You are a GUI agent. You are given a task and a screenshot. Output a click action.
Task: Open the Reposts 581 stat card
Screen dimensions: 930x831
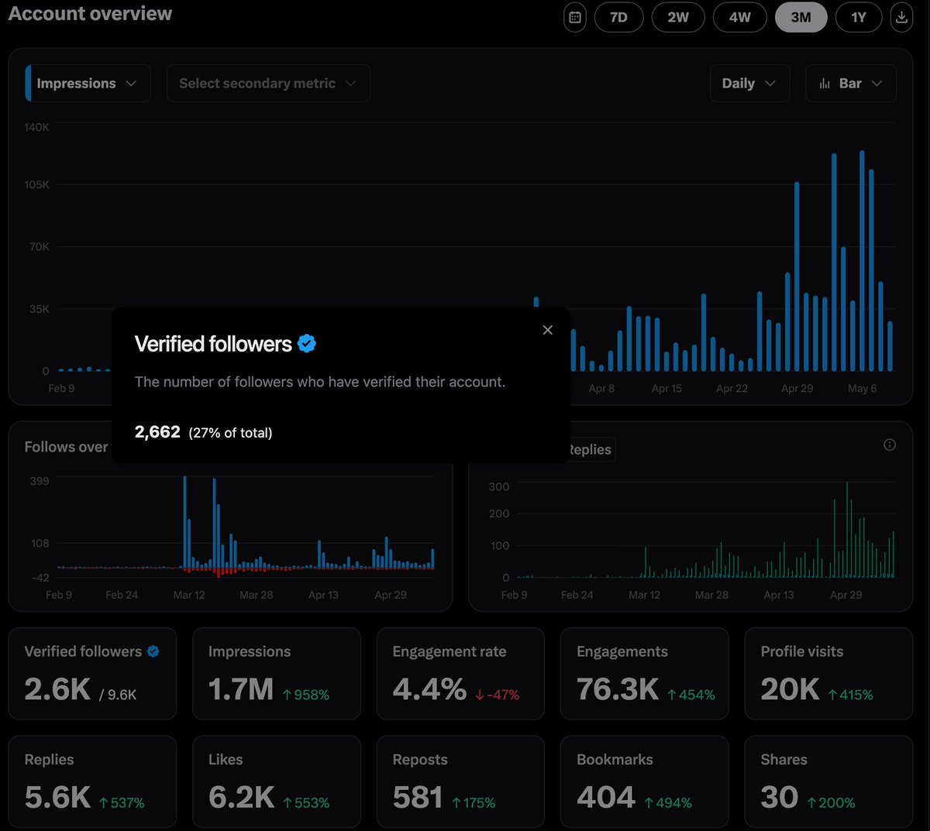click(x=460, y=781)
